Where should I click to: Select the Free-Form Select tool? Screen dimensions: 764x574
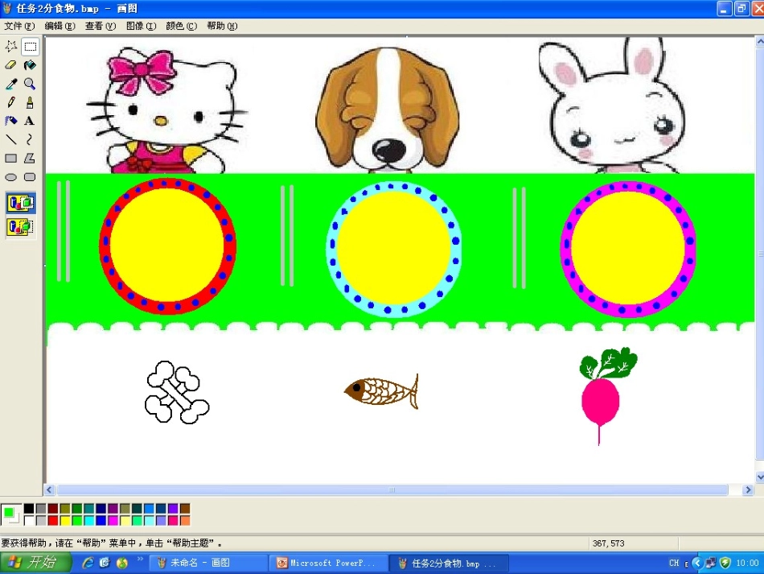coord(11,47)
